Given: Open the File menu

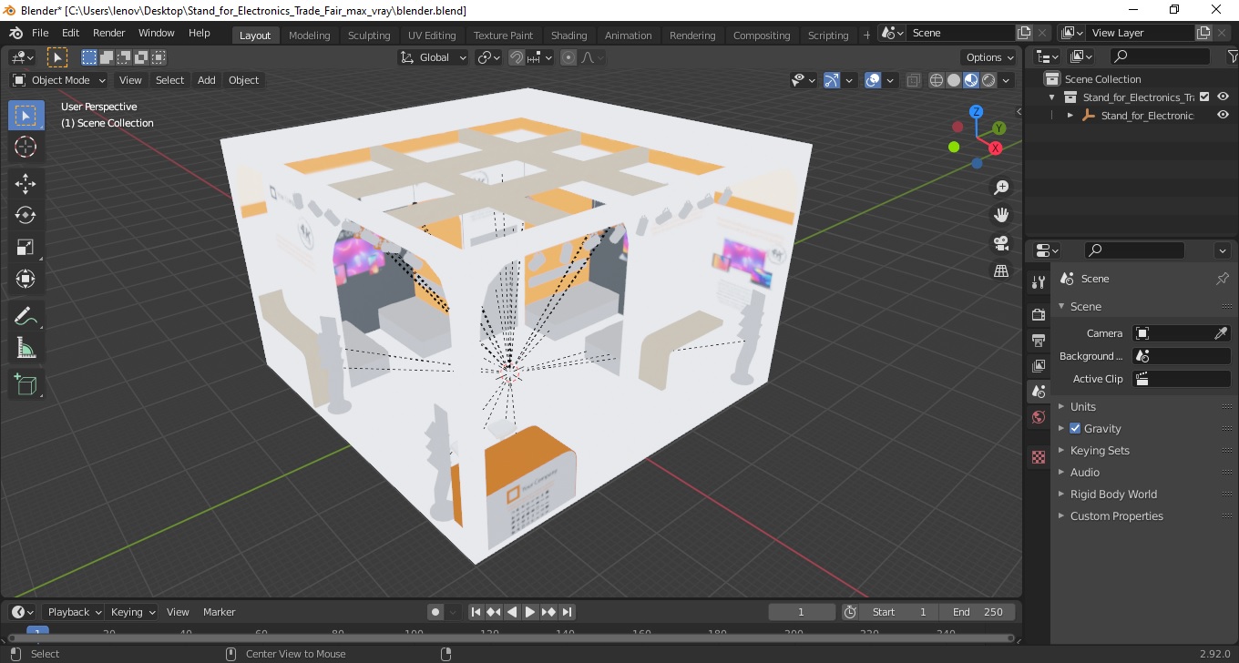Looking at the screenshot, I should [x=40, y=33].
